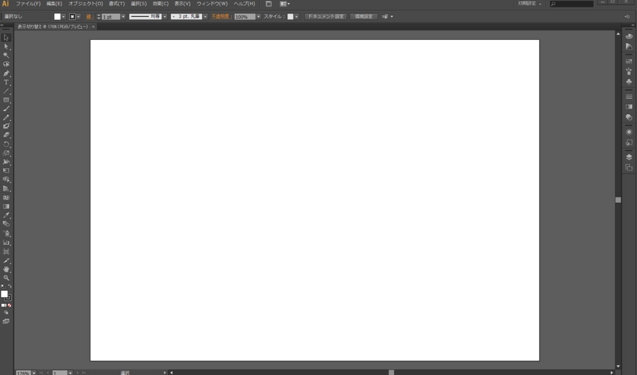Select the Mesh tool
This screenshot has height=375, width=637.
click(x=6, y=197)
